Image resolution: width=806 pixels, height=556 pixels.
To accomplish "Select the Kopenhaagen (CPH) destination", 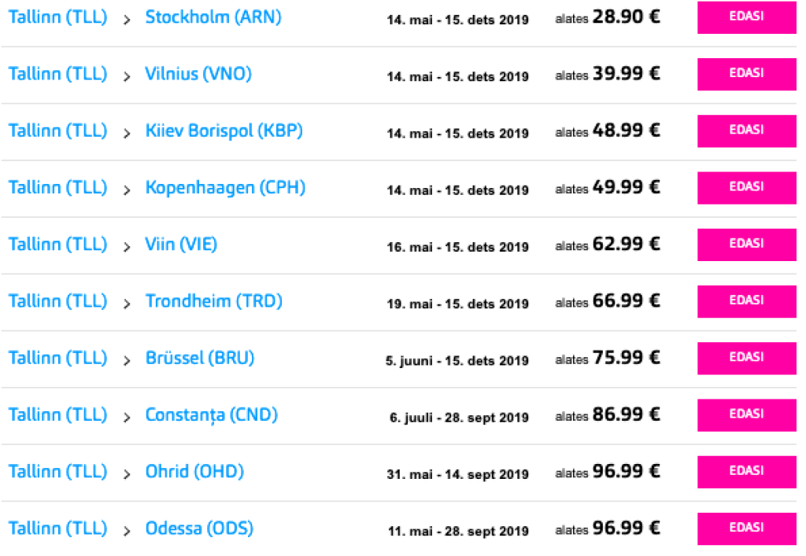I will (x=225, y=188).
